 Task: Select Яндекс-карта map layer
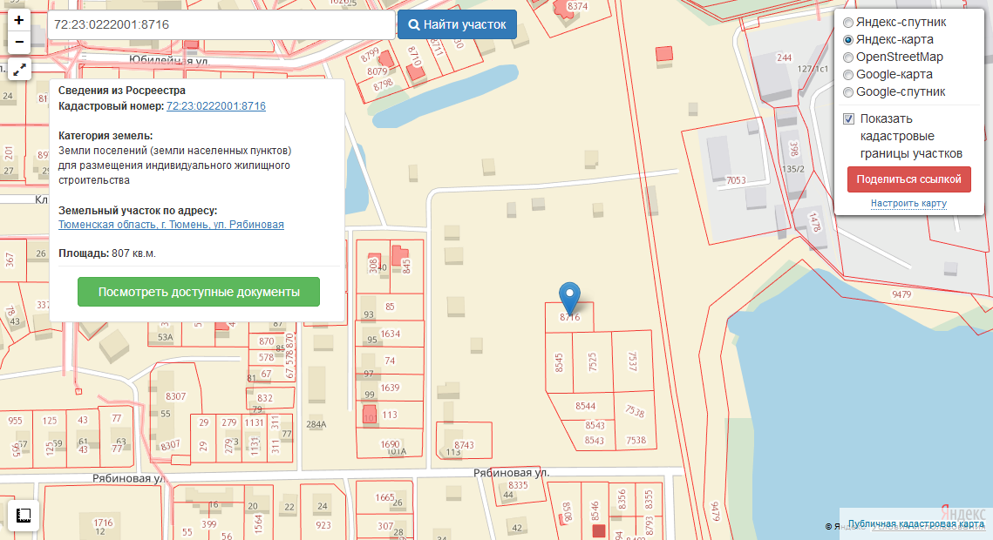[848, 40]
